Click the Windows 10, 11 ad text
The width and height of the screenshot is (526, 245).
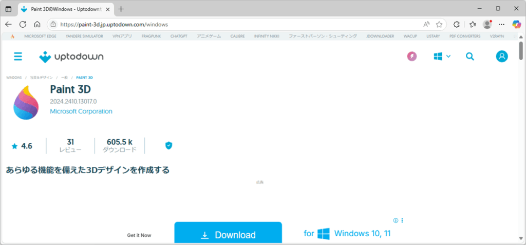click(363, 234)
